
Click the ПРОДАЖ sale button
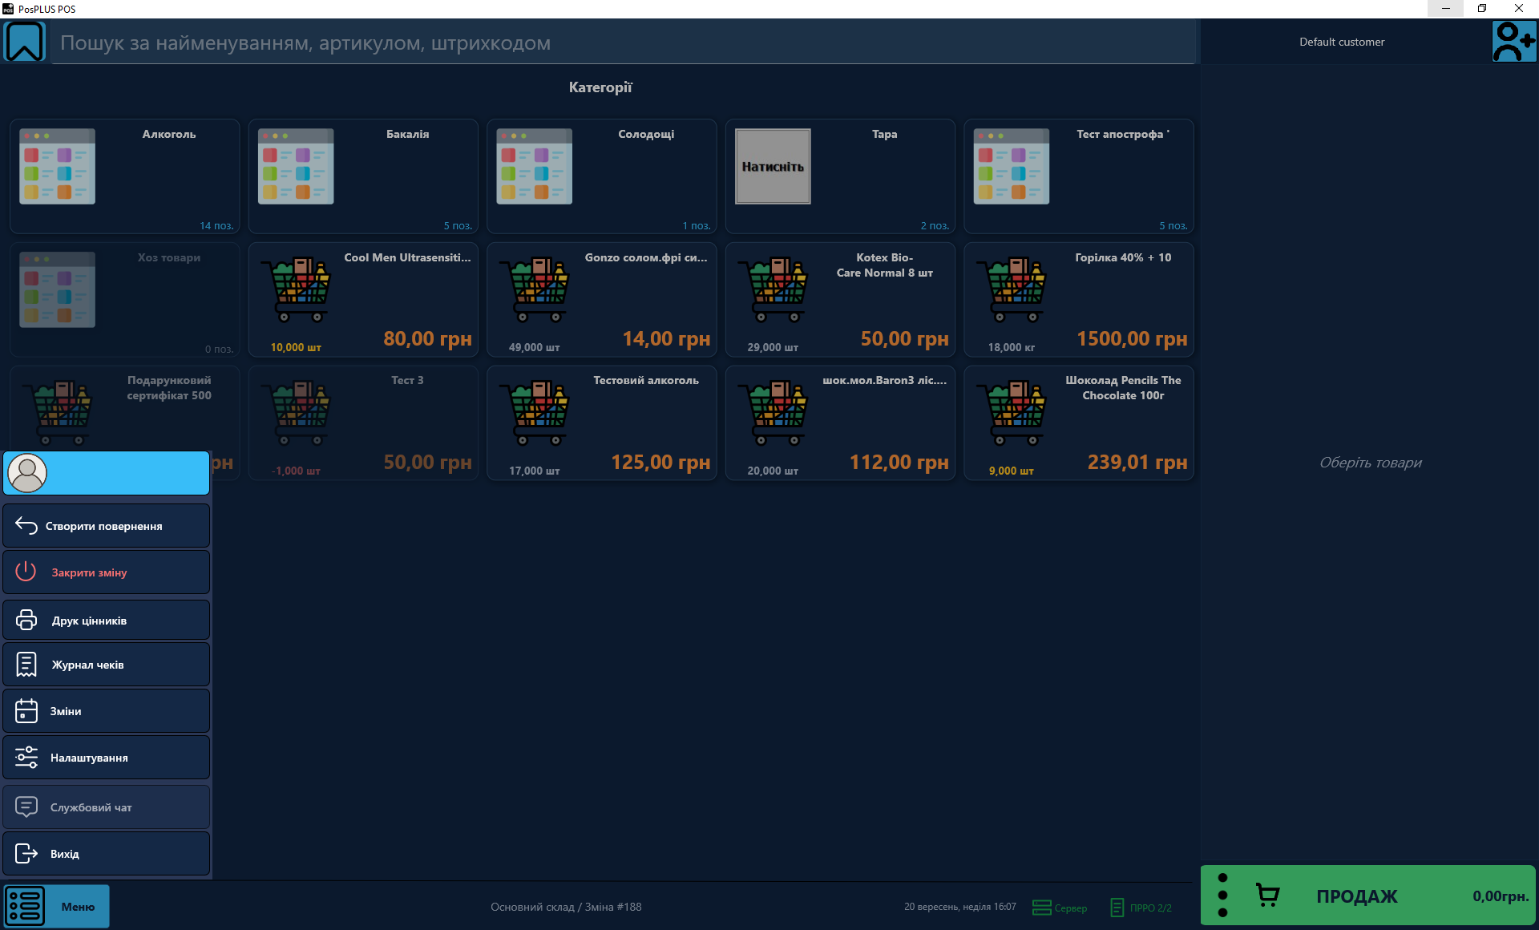pos(1368,895)
